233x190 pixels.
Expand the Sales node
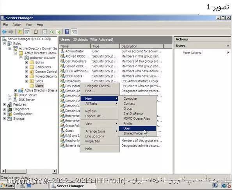pyautogui.click(x=27, y=81)
